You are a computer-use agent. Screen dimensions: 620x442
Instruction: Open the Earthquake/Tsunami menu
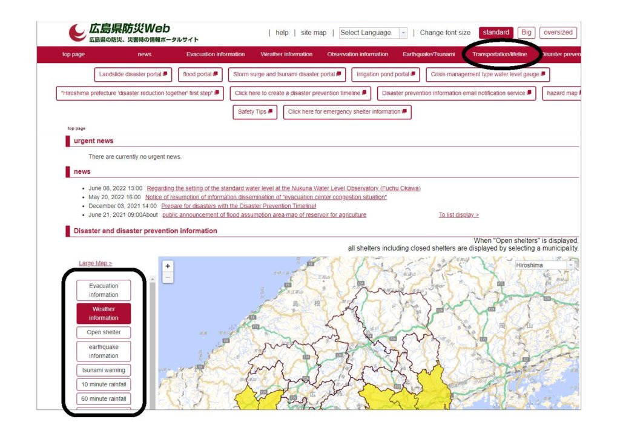pos(429,54)
